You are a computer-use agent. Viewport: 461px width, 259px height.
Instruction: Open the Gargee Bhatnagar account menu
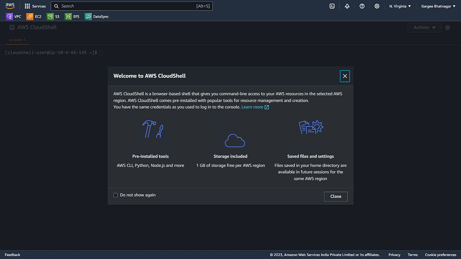[438, 6]
